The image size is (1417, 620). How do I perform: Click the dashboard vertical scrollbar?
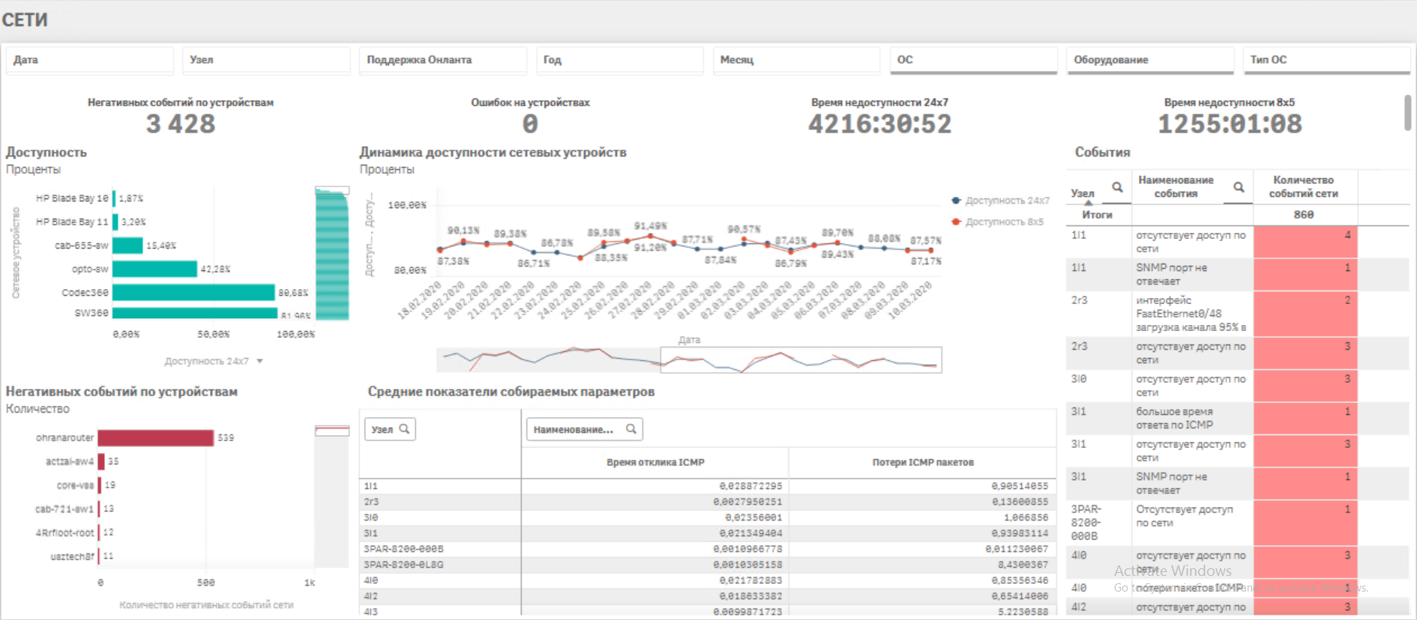[x=1407, y=112]
